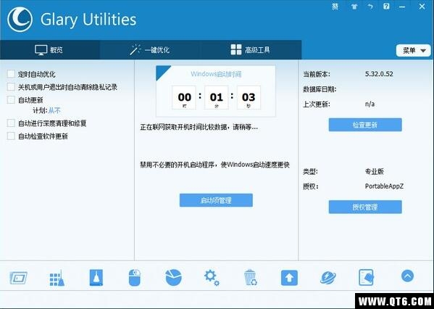Click the 01 minutes box of the boot timer
This screenshot has width=434, height=309.
click(x=217, y=97)
